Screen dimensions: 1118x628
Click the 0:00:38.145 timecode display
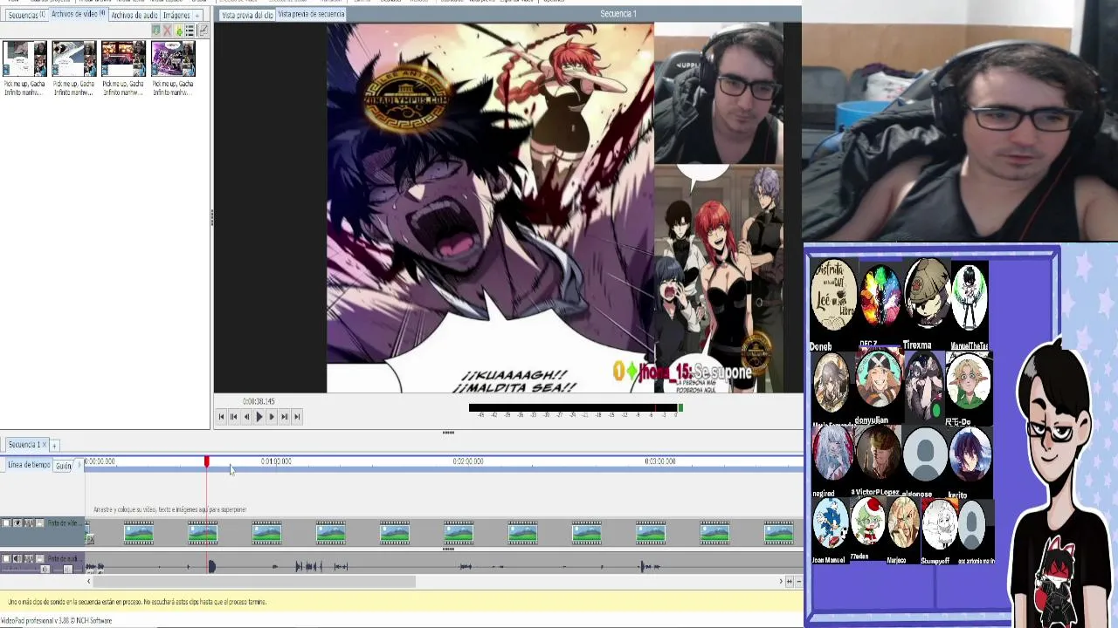(259, 401)
